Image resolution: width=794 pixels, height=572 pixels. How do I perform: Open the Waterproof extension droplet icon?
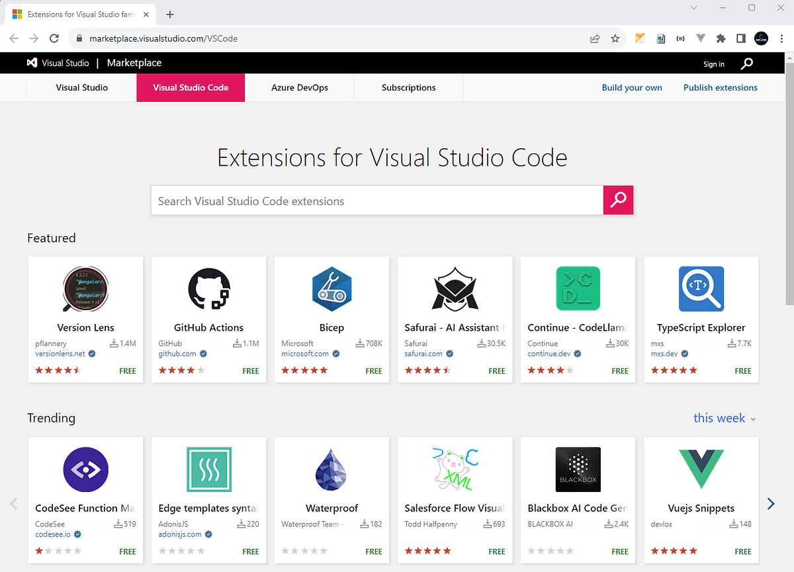(331, 470)
